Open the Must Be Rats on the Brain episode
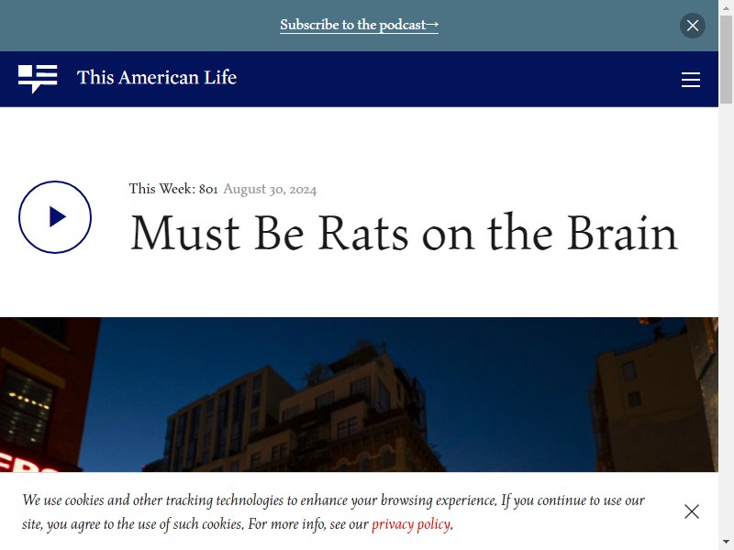 pyautogui.click(x=404, y=233)
